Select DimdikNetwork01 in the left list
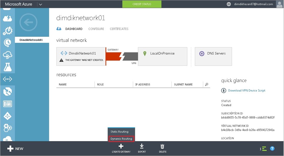Screen dimensions: 284x156 (x=32, y=40)
